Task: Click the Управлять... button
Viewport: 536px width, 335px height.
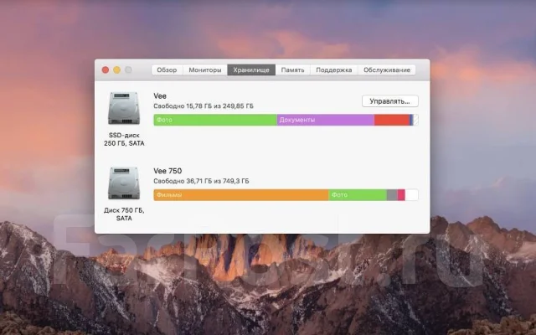Action: click(x=390, y=101)
